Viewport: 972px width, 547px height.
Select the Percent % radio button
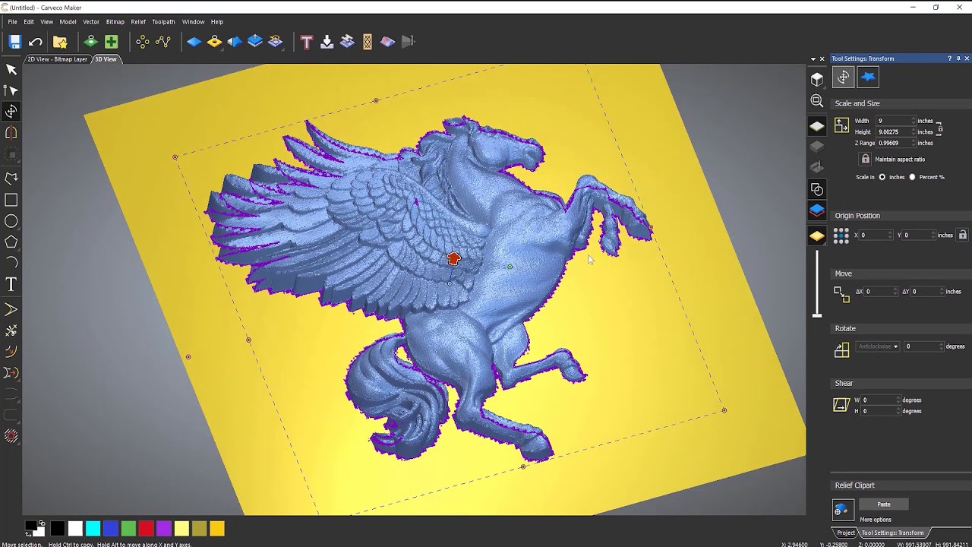click(x=913, y=177)
